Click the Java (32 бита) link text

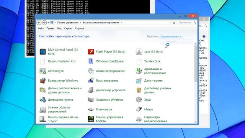pos(154,52)
